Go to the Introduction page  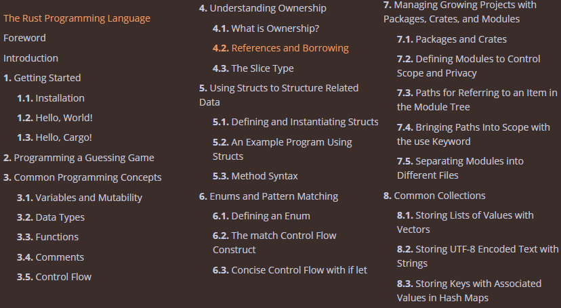click(x=30, y=58)
